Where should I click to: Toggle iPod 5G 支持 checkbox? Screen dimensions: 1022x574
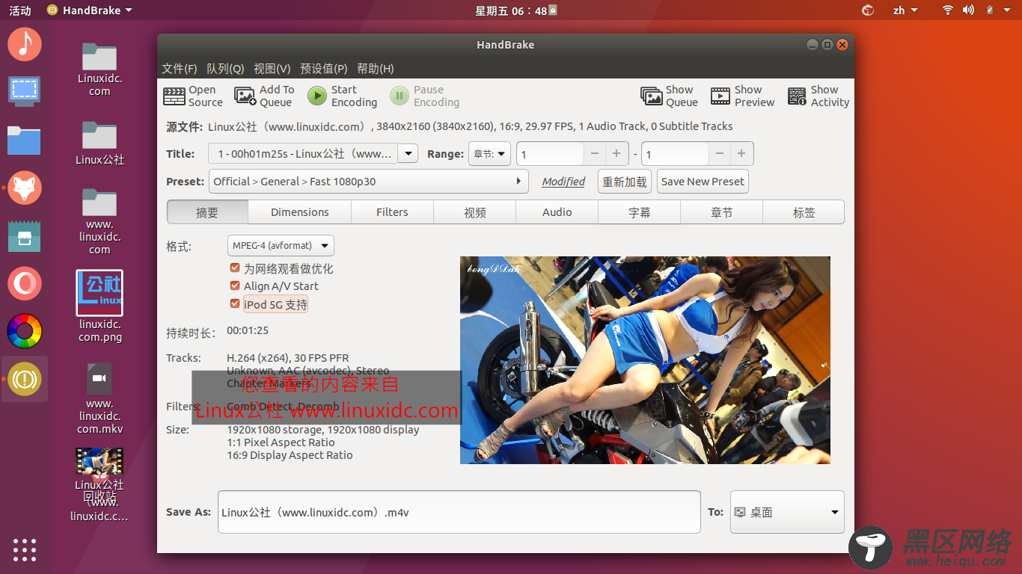coord(235,304)
